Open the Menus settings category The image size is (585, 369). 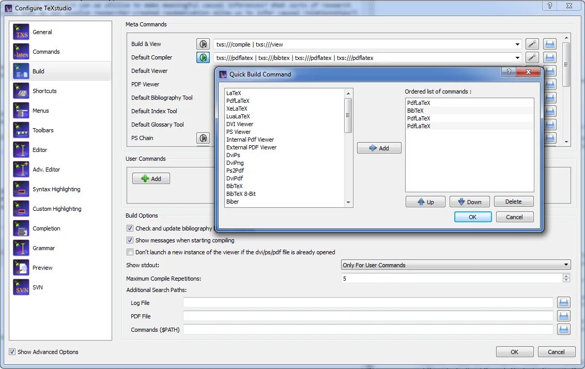coord(61,111)
